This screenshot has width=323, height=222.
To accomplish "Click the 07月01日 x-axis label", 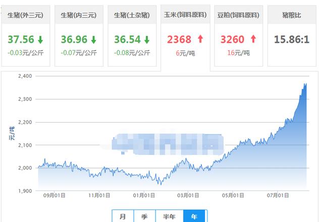I will 278,195.
